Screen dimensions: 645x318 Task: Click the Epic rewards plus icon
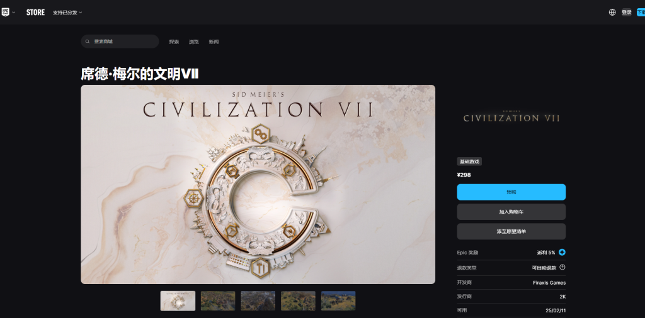[562, 253]
